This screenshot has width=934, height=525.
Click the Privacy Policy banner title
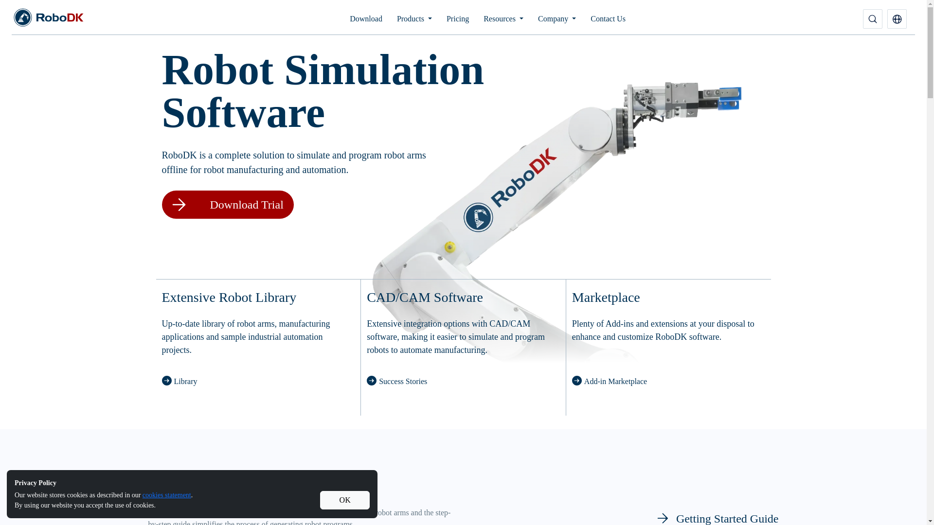coord(36,483)
